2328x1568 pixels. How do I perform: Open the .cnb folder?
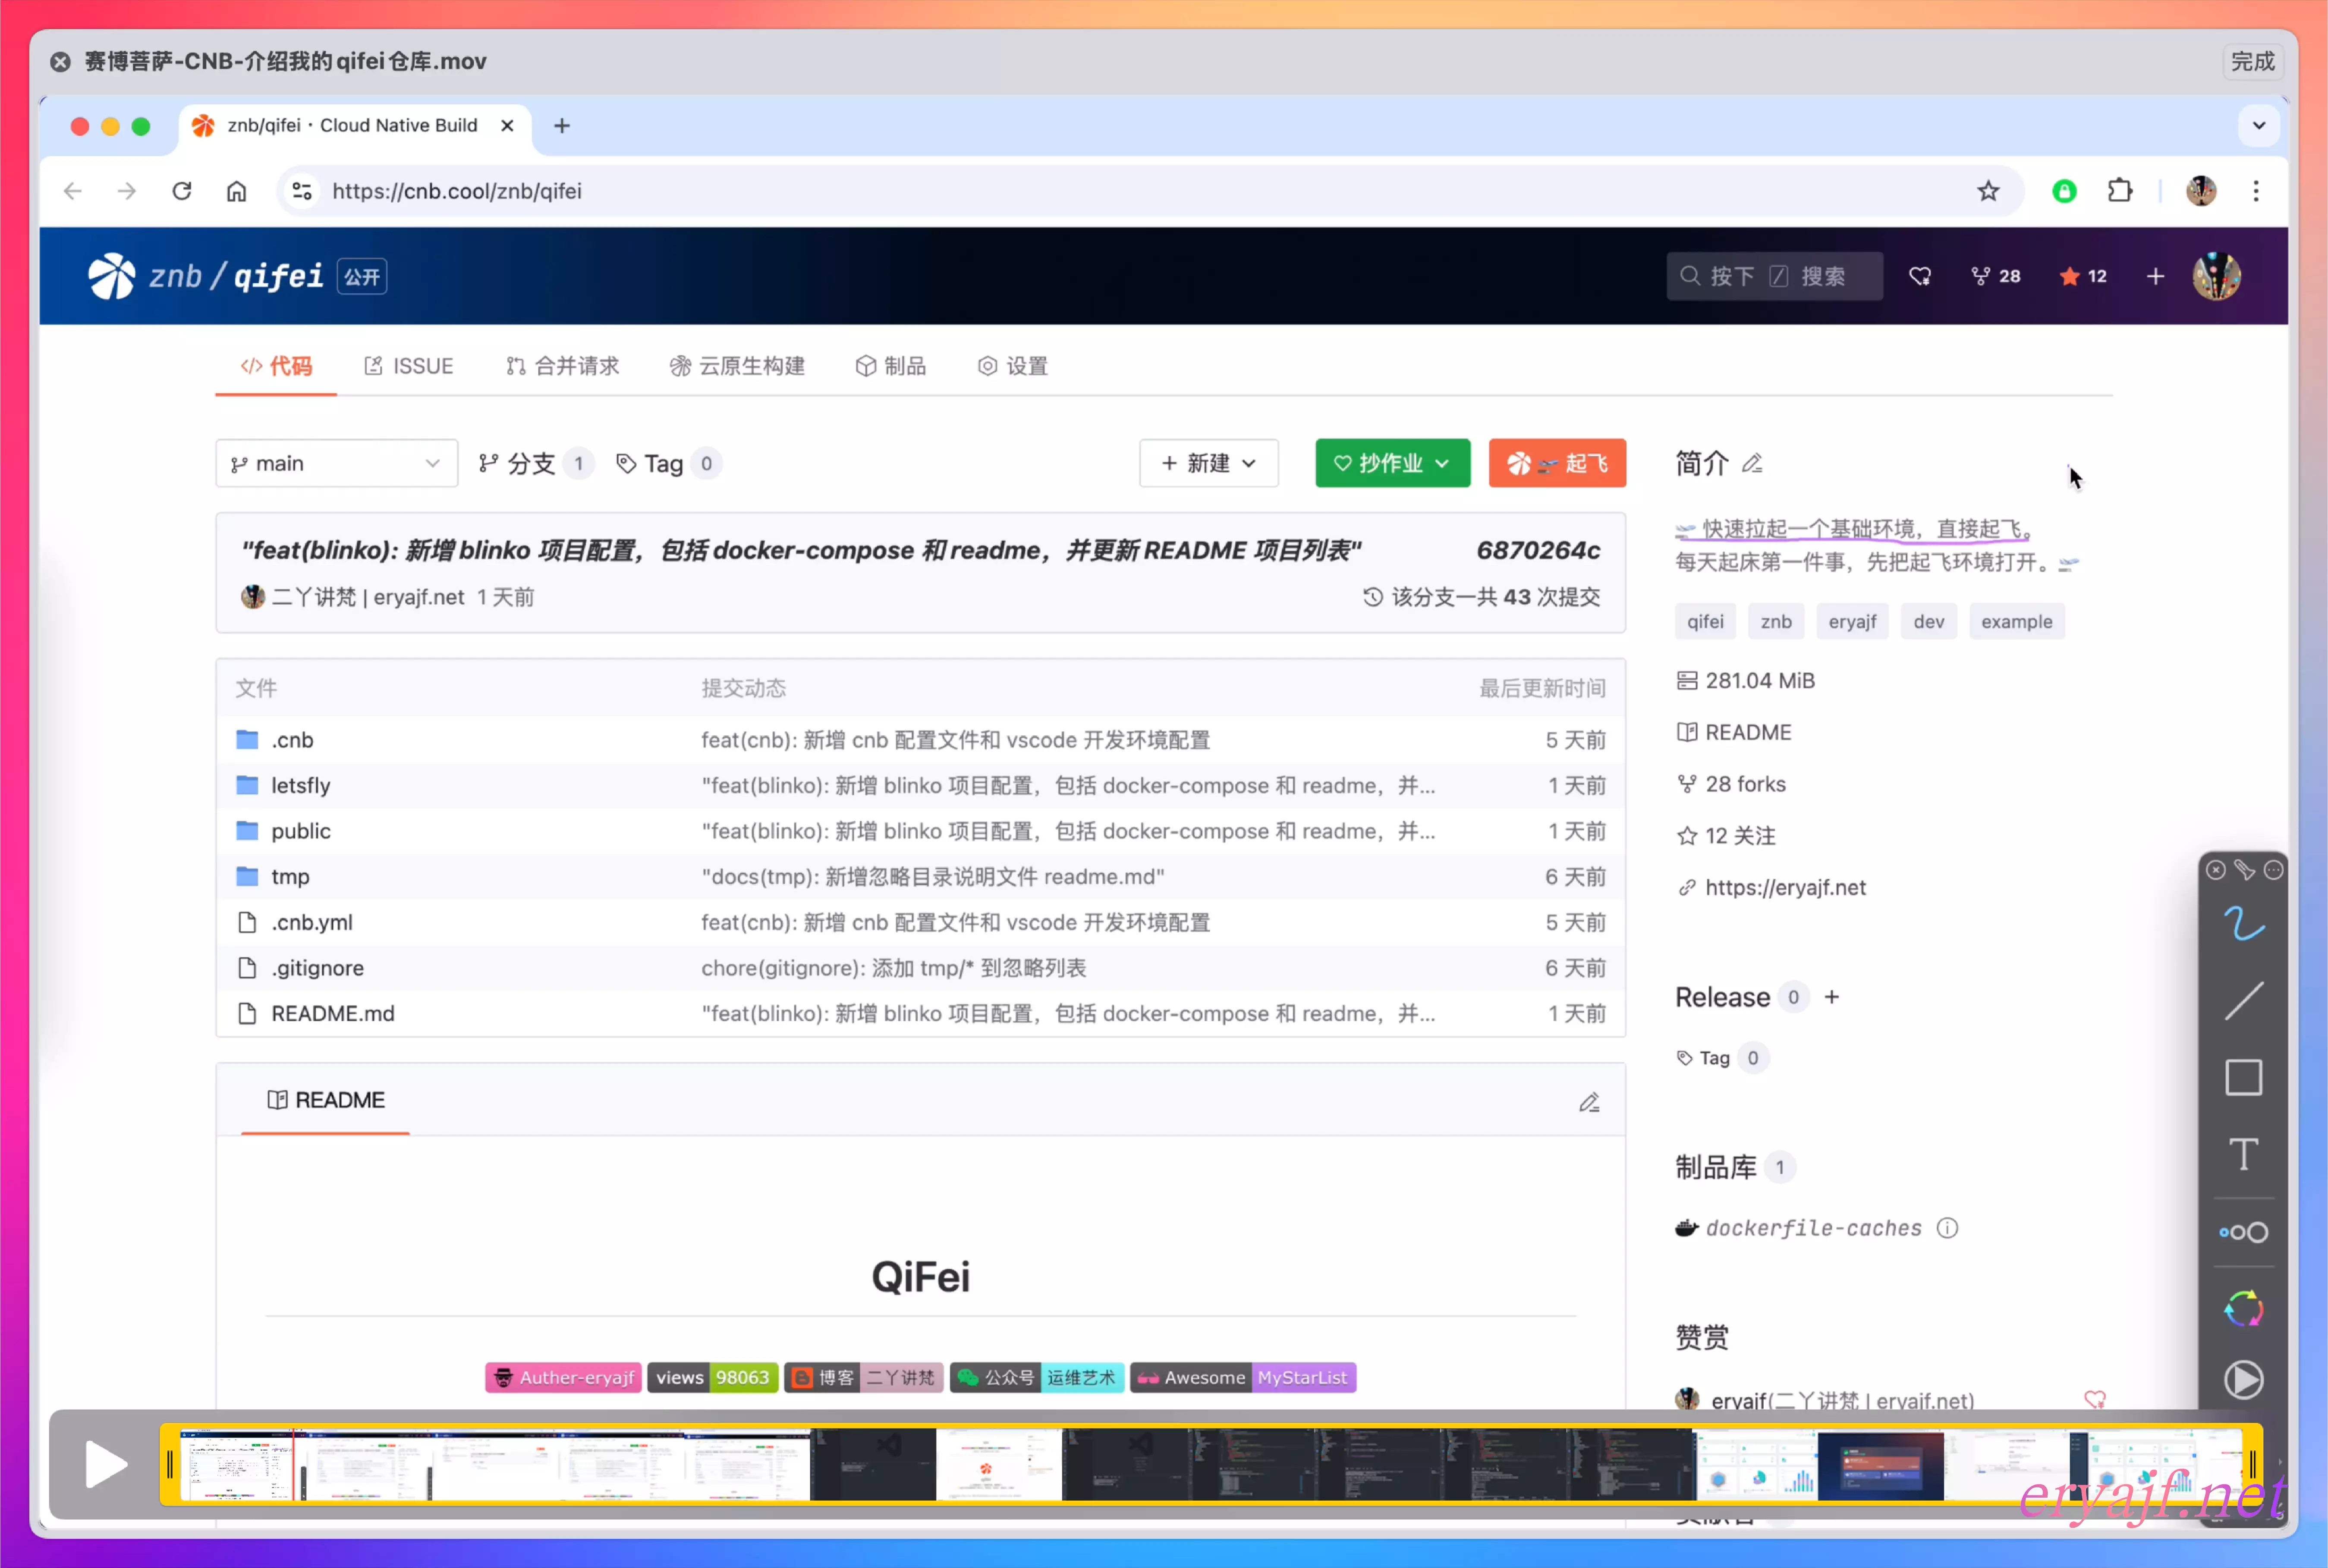tap(292, 740)
